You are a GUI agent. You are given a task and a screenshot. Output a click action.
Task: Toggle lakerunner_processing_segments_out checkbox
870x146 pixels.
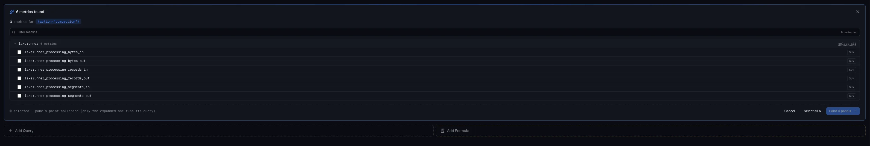19,96
